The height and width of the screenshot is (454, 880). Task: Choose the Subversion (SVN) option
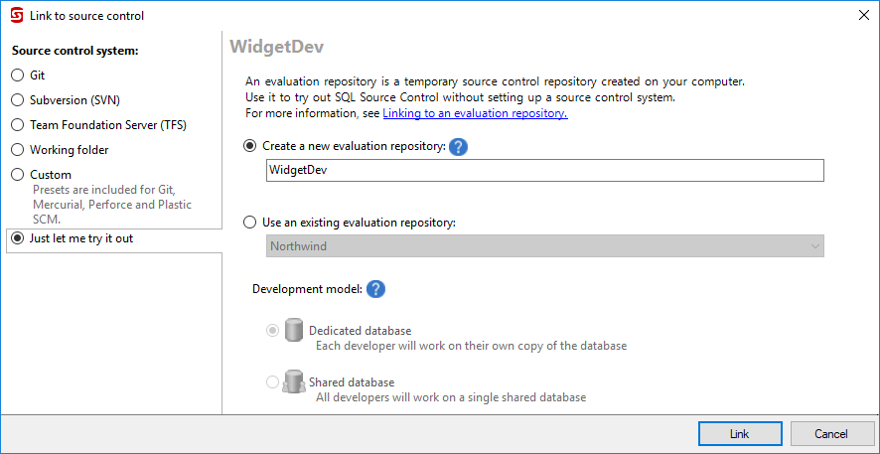pyautogui.click(x=17, y=99)
